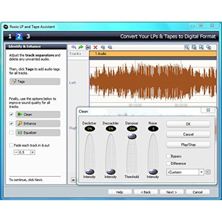
Task: Toggle the Enhance checkbox
Action: tap(11, 123)
